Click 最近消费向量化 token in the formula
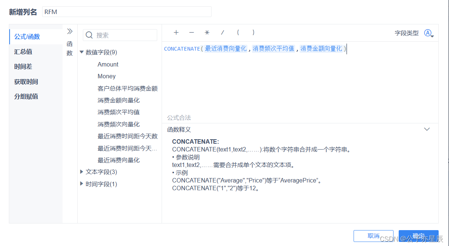Screen dimensions: 449x246 tap(226, 48)
